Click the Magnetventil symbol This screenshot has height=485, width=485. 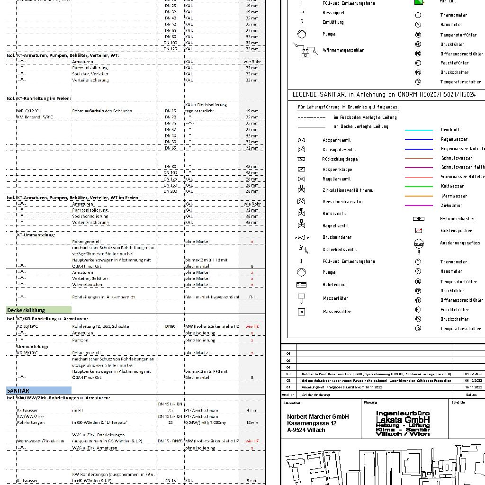(301, 224)
